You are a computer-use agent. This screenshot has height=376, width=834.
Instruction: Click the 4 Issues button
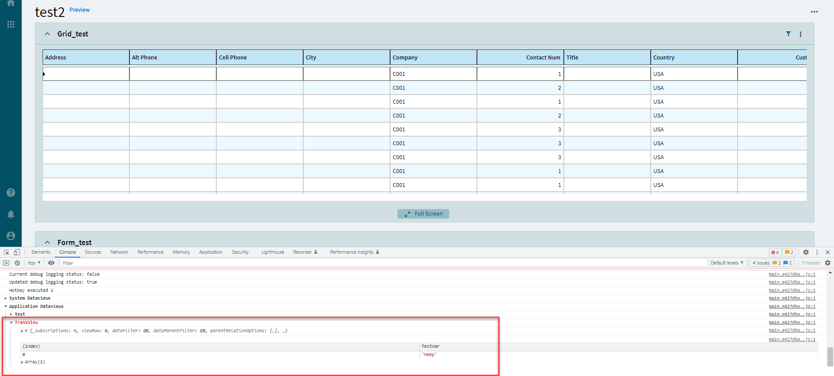click(772, 263)
